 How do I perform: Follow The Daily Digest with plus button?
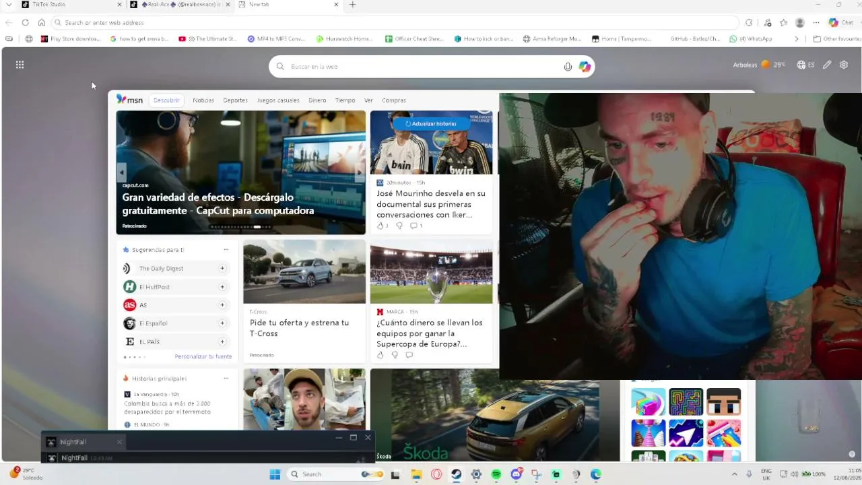tap(222, 268)
